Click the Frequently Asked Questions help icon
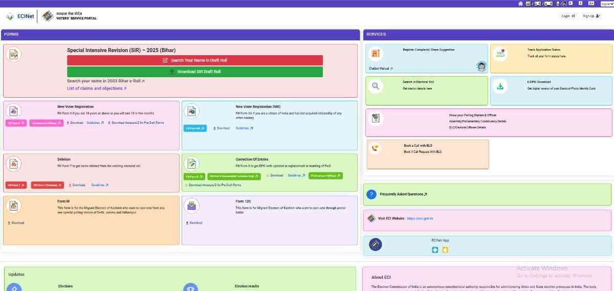The height and width of the screenshot is (291, 614). click(372, 194)
